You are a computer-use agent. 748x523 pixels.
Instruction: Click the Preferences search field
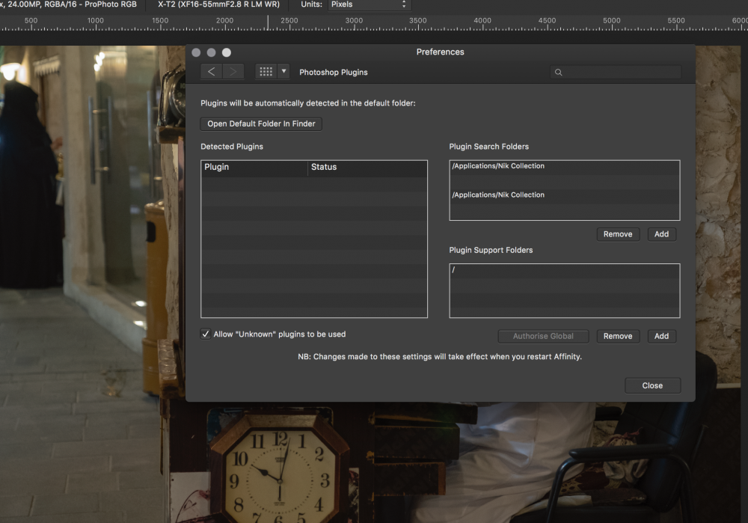pos(616,73)
